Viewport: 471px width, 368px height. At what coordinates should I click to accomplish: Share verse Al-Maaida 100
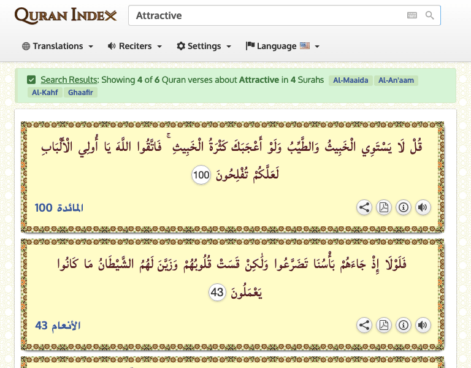[364, 207]
